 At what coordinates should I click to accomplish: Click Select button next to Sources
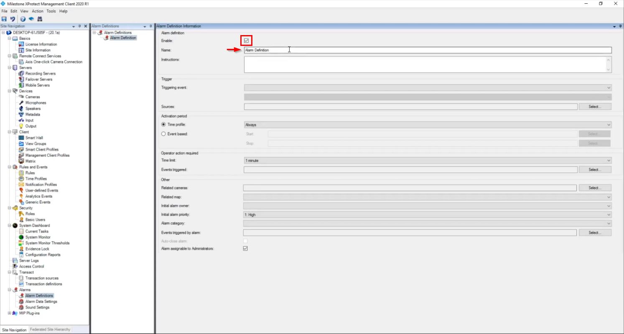pos(595,107)
